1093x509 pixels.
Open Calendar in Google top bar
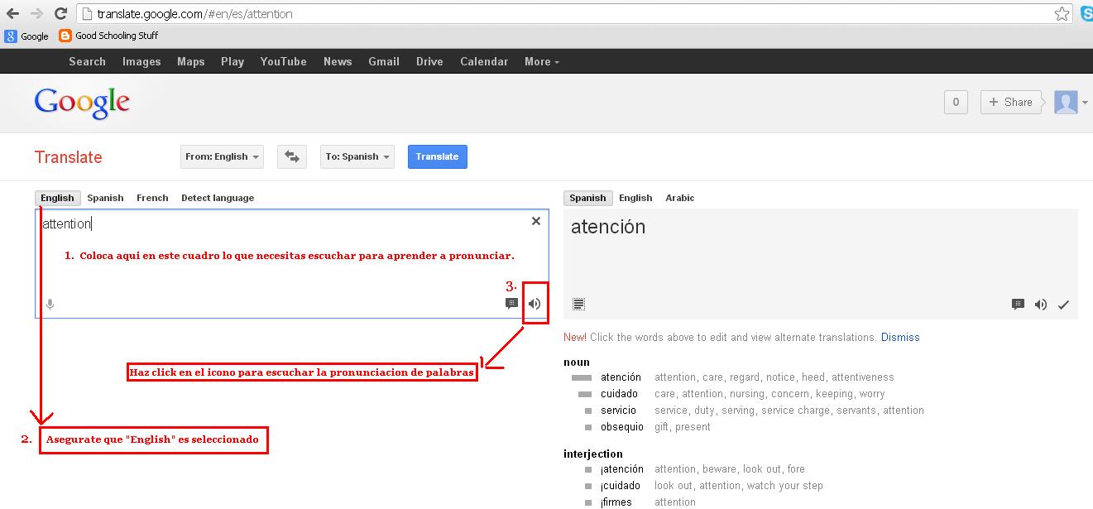(x=484, y=61)
